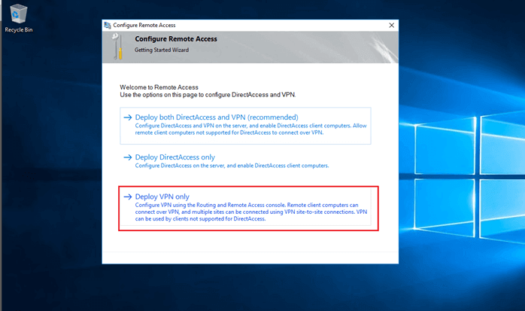525x311 pixels.
Task: Click the wrench and screwdriver wizard icon
Action: (x=117, y=47)
